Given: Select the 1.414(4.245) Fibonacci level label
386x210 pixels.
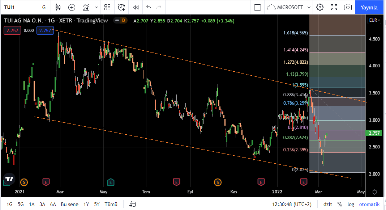Looking at the screenshot, I should tap(296, 50).
